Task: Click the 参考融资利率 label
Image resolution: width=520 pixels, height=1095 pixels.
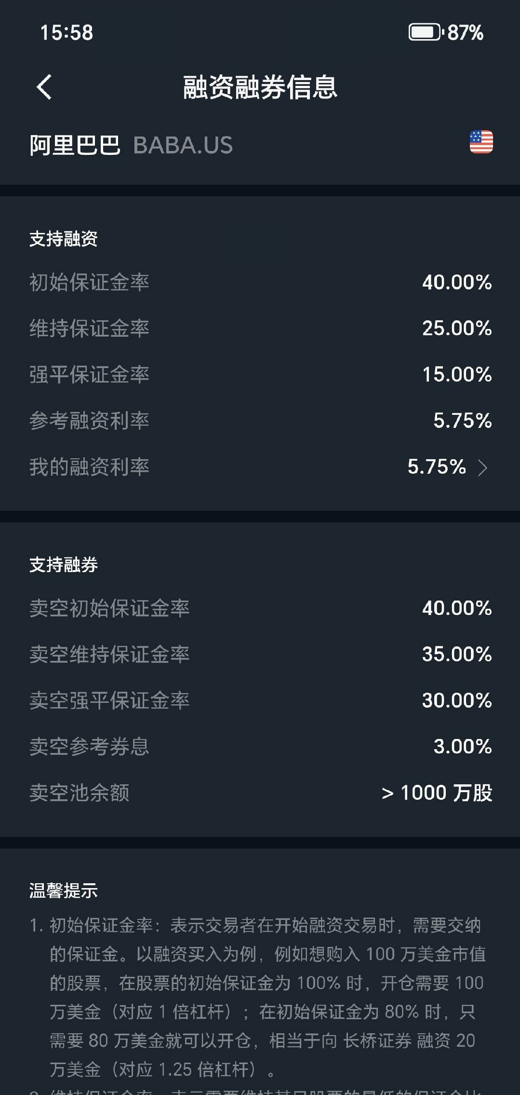Action: (x=89, y=421)
